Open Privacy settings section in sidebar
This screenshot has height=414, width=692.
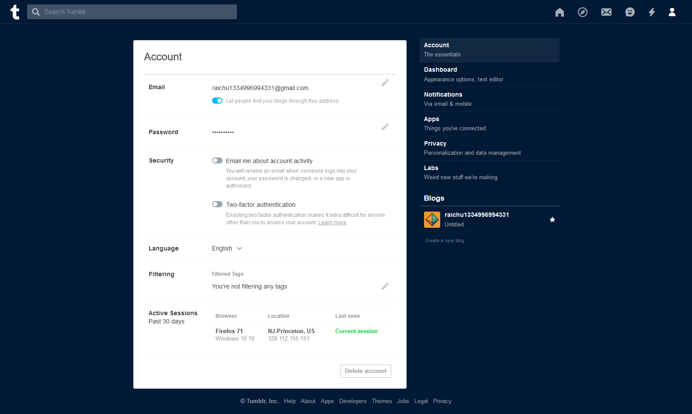pos(490,148)
